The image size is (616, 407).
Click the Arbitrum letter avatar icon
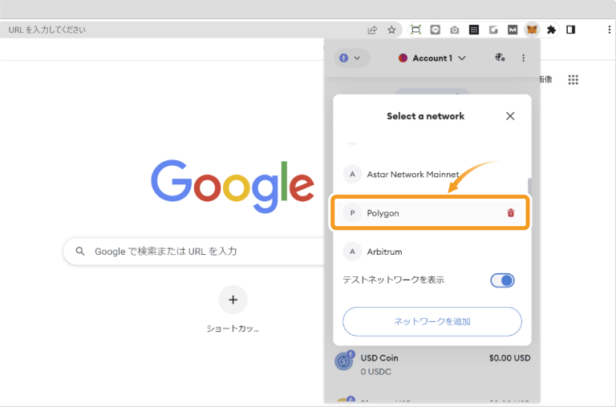[x=352, y=252]
